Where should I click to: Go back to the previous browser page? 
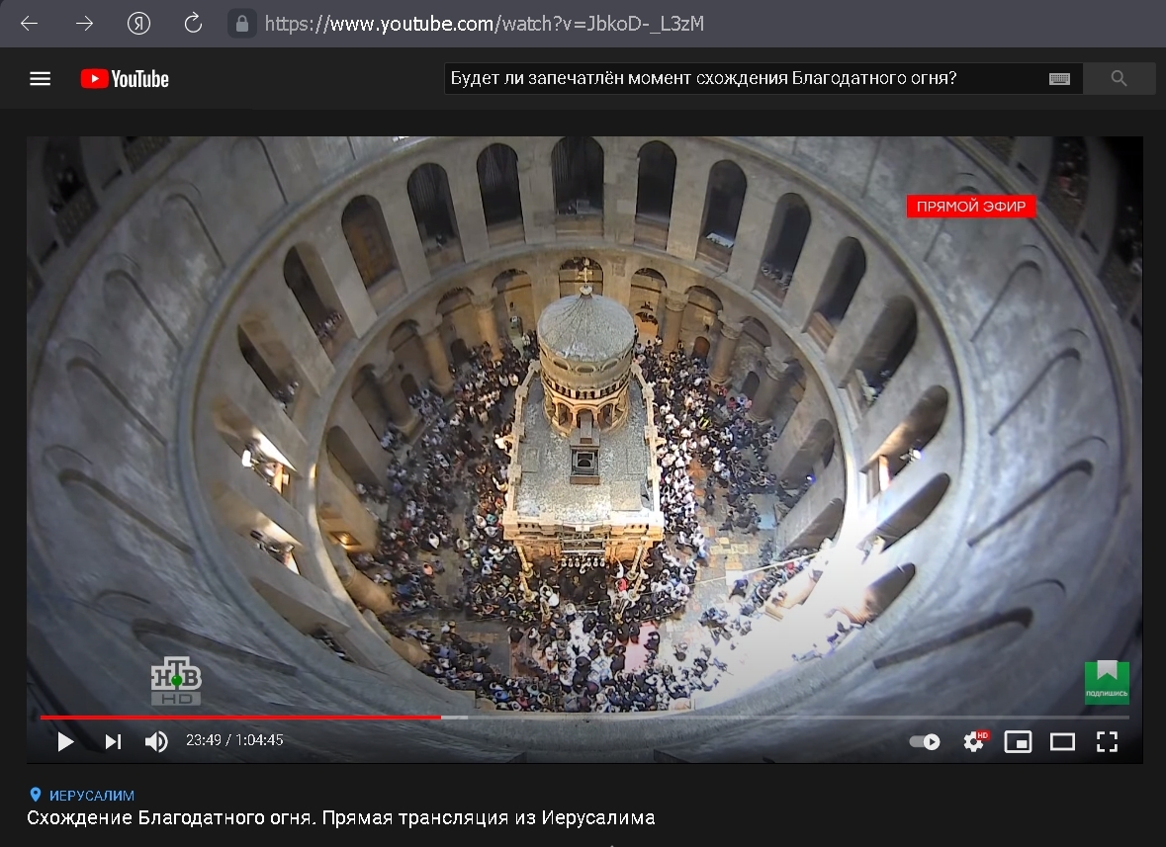29,24
